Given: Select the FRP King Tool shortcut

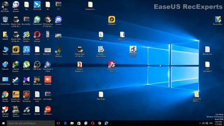Looking at the screenshot, I should pyautogui.click(x=48, y=21).
